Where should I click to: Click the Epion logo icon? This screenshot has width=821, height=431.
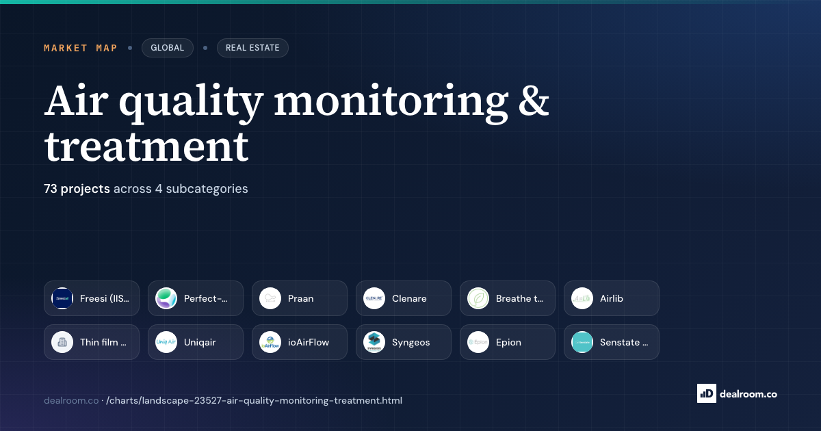(478, 342)
